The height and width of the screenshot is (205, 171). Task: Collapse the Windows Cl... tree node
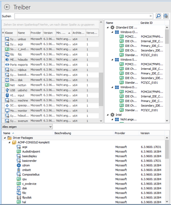pyautogui.click(x=112, y=32)
